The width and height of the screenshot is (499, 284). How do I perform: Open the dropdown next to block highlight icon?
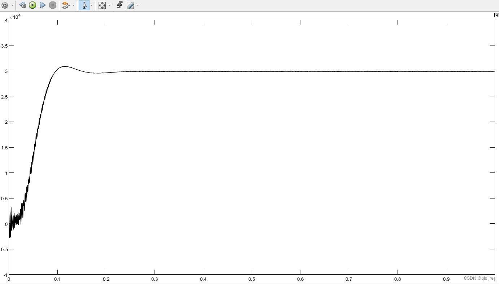tap(74, 5)
